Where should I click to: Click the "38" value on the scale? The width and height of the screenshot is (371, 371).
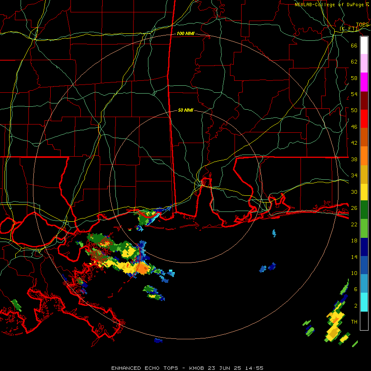[354, 159]
